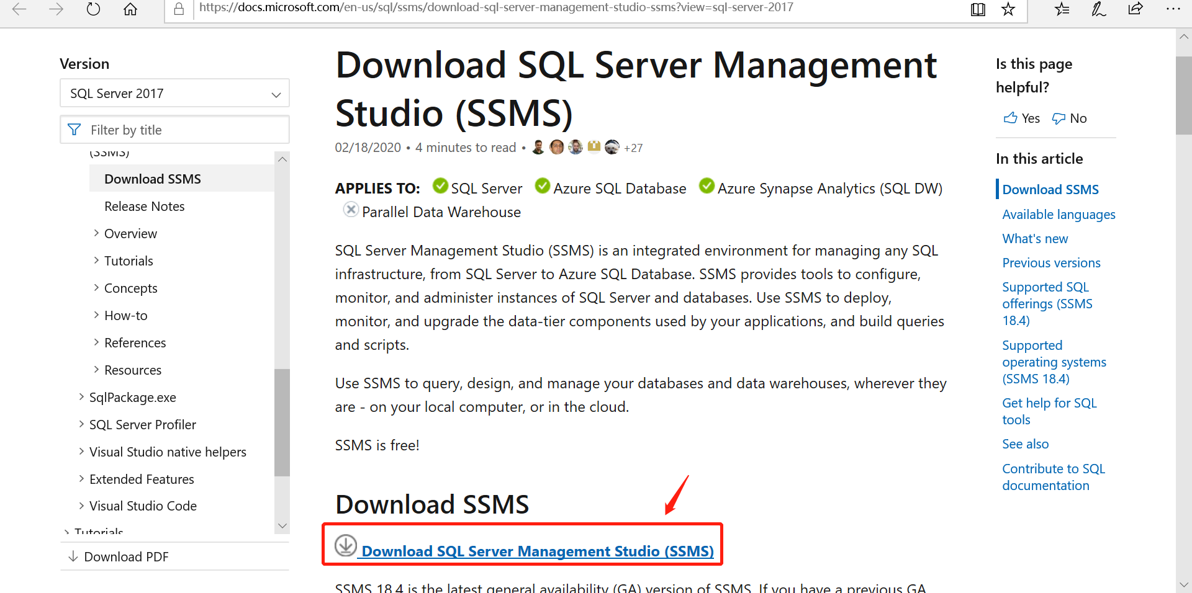This screenshot has height=593, width=1192.
Task: Expand the Visual Studio Code node
Action: tap(81, 506)
